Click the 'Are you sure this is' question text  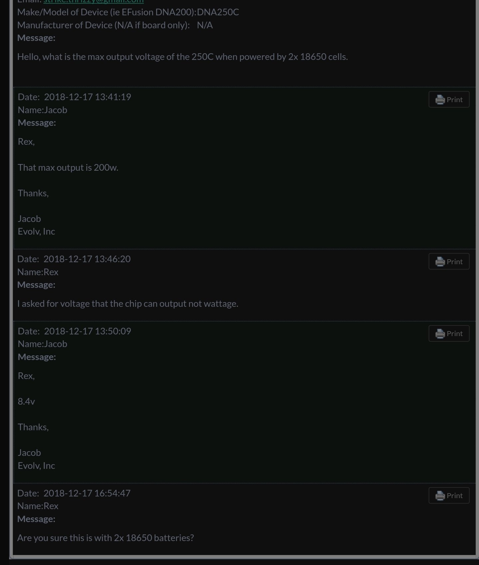106,538
